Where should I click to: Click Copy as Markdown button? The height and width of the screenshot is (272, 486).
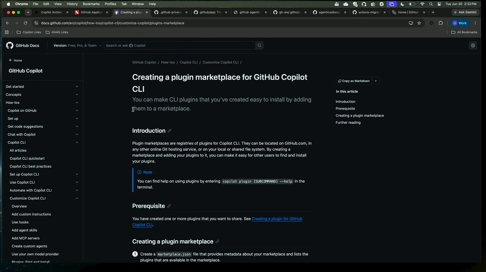pos(354,81)
